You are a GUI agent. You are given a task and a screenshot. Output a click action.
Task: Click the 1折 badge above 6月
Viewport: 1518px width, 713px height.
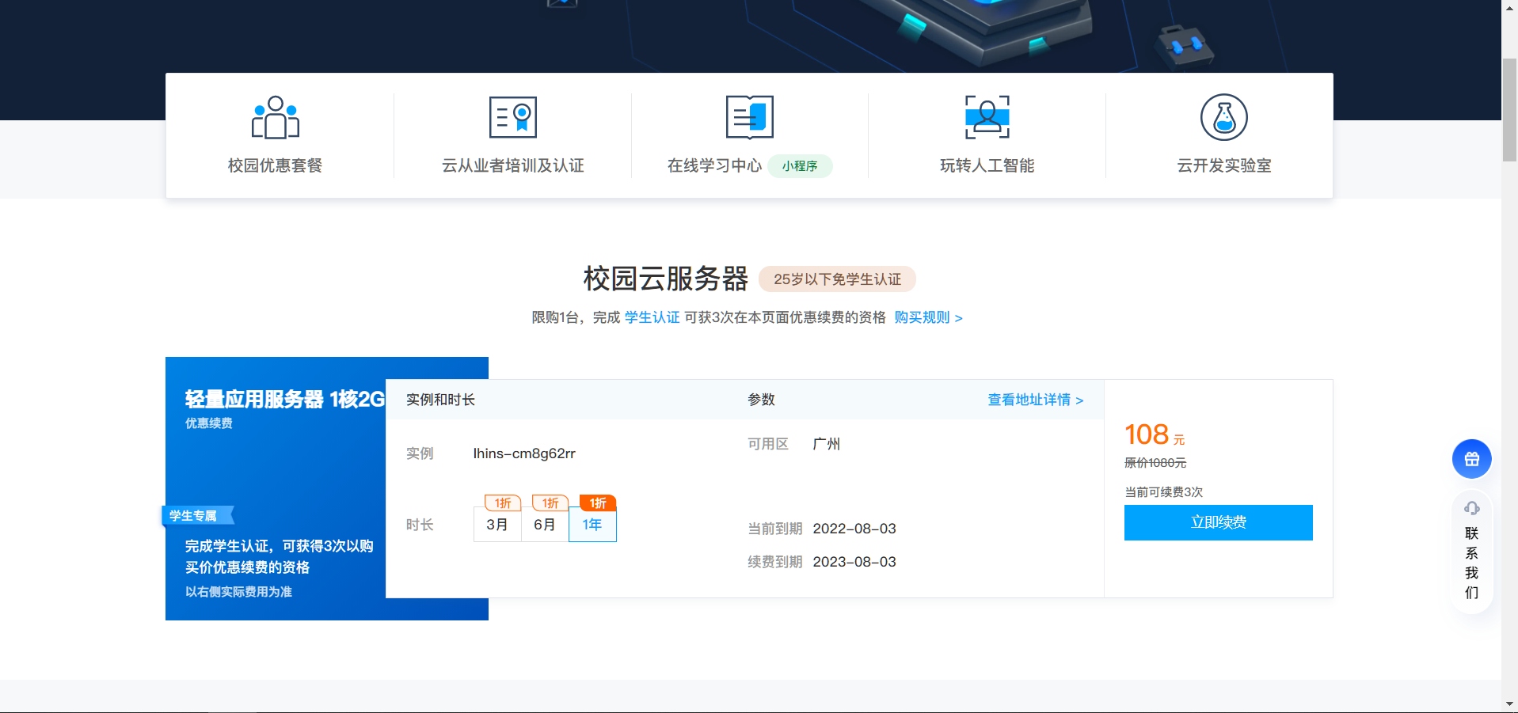point(550,503)
